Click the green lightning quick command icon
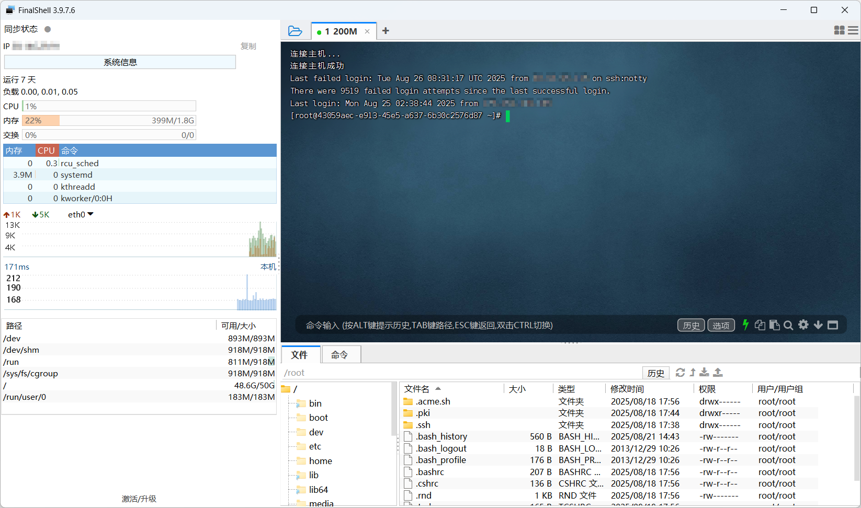Screen dimensions: 861x508 (x=745, y=325)
